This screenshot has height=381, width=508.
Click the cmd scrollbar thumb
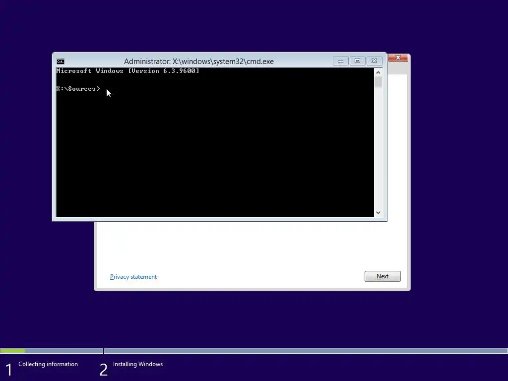[x=378, y=82]
